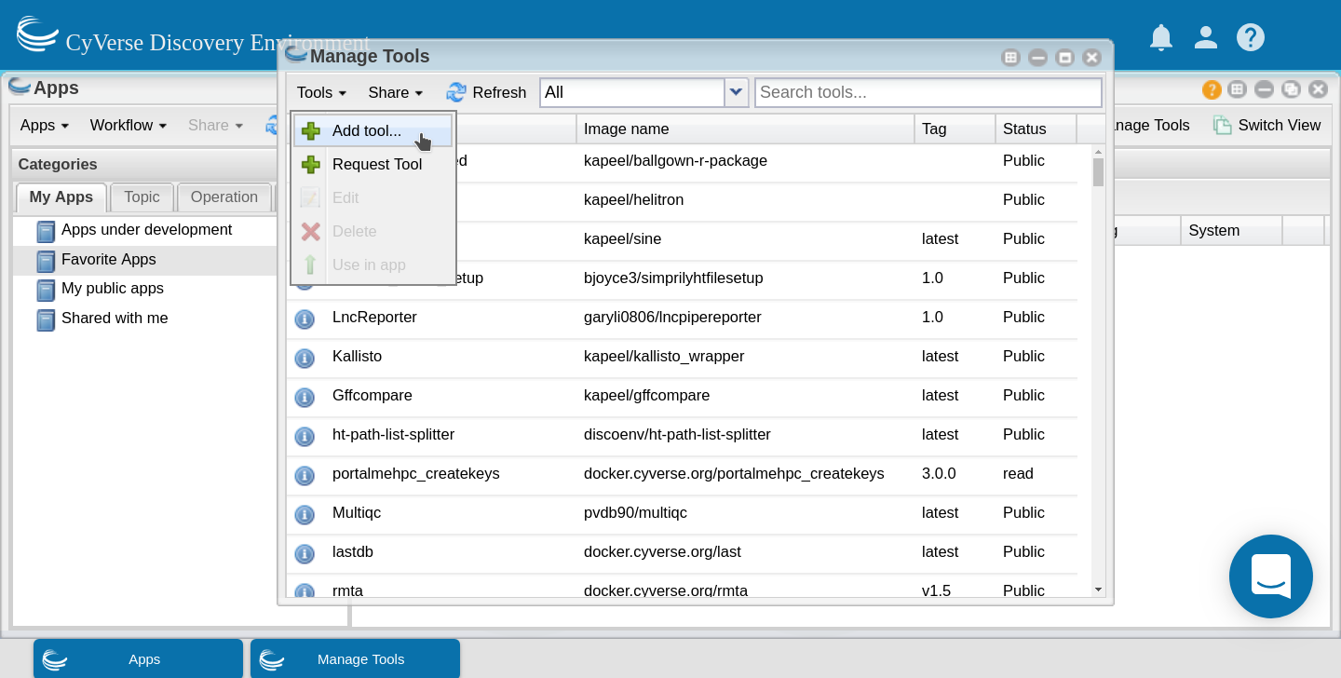Open the greyed Share dropdown in Apps window
The width and height of the screenshot is (1341, 678).
215,125
